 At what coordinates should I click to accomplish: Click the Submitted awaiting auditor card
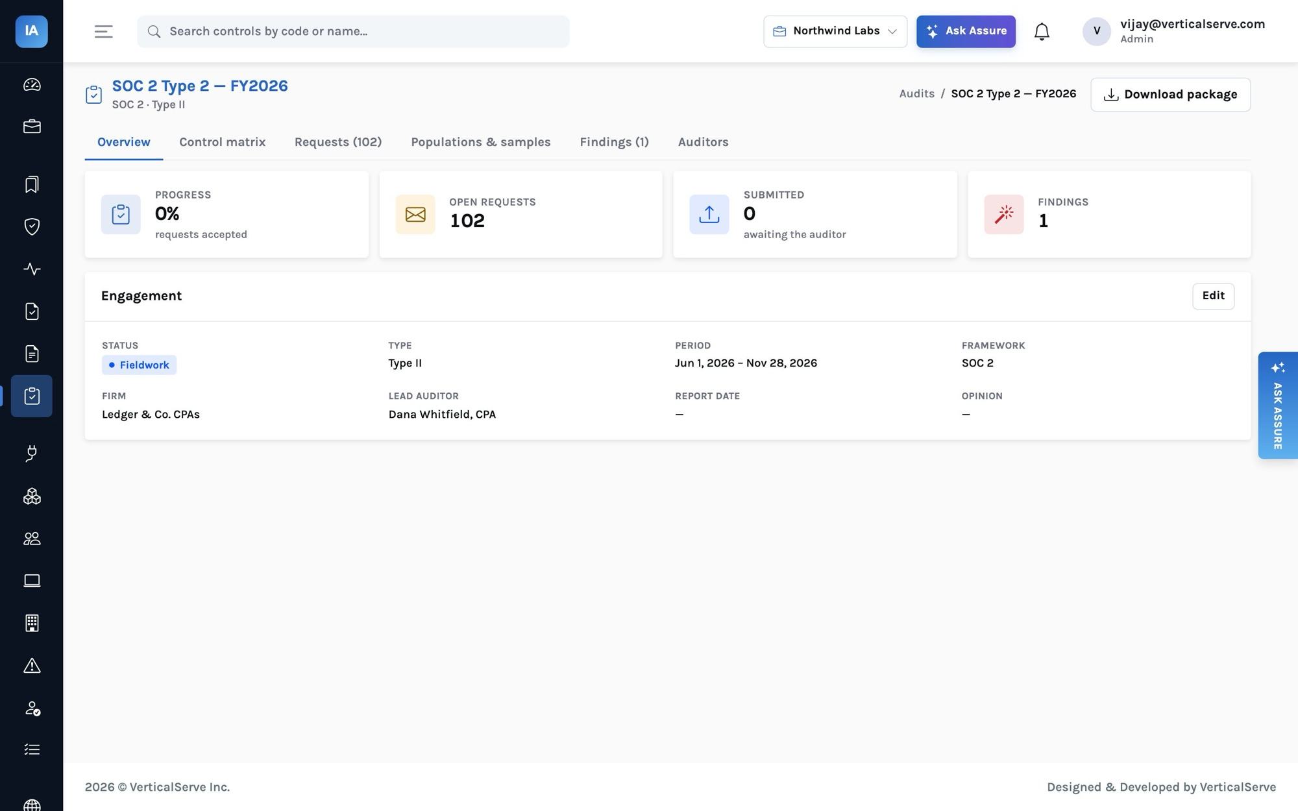click(815, 214)
